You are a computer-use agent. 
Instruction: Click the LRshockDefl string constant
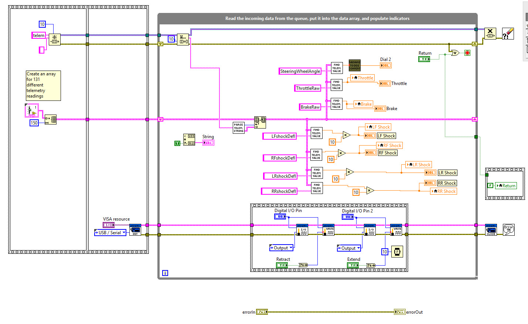[280, 176]
